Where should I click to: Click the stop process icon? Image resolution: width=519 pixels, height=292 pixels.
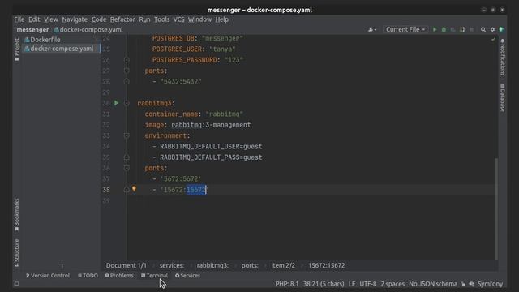[x=471, y=29]
